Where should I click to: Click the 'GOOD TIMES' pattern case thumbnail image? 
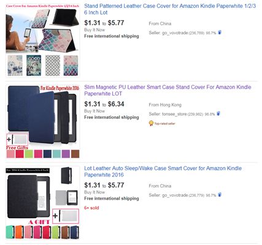[34, 66]
